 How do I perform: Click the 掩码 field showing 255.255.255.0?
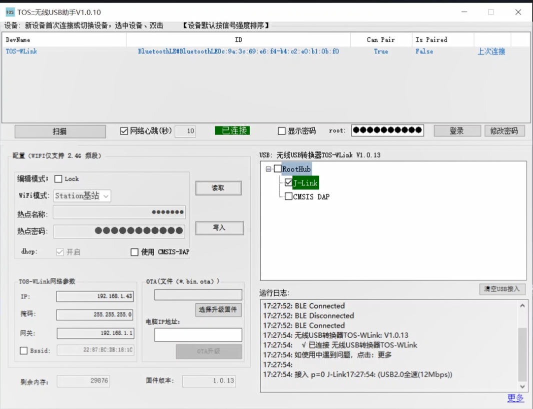(x=95, y=314)
